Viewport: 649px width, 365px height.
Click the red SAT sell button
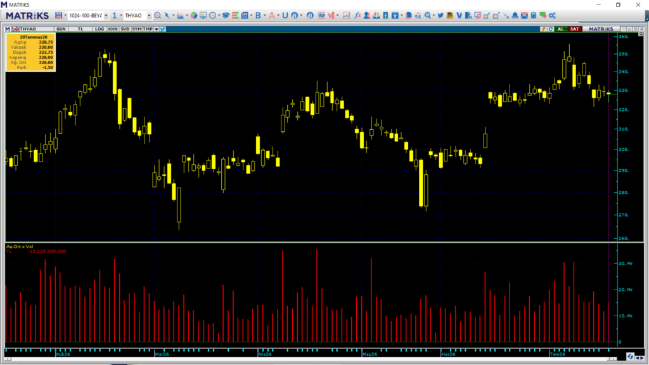tap(574, 29)
